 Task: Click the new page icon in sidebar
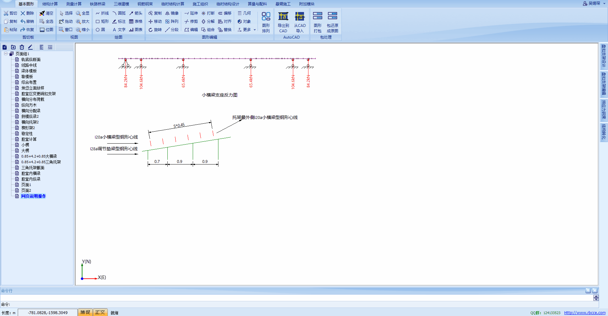5,47
